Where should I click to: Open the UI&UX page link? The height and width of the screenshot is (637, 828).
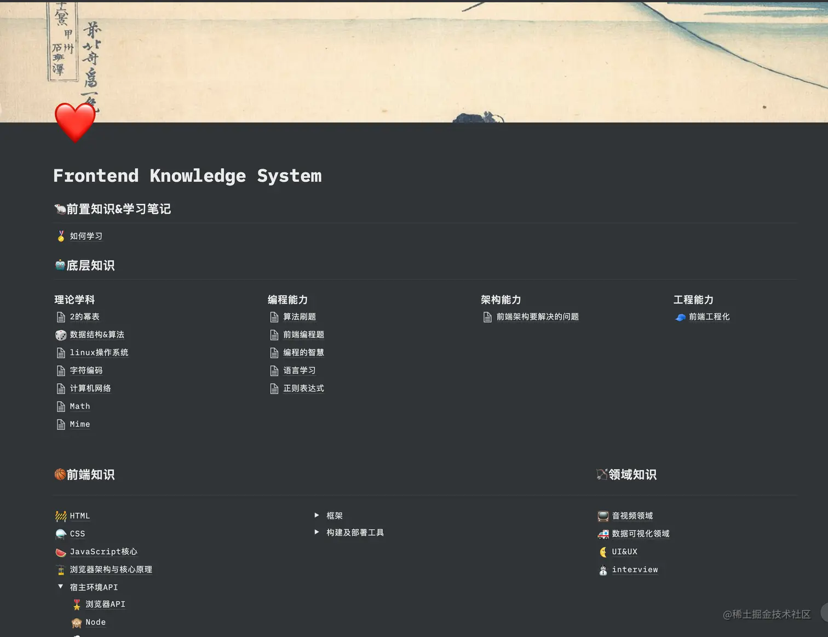[x=625, y=552]
